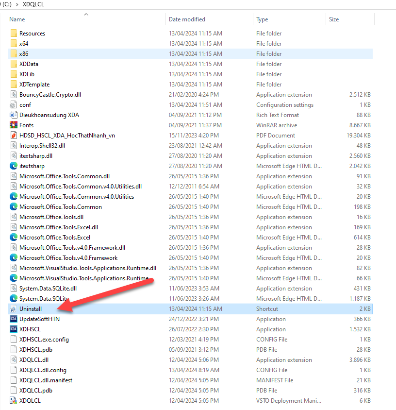This screenshot has height=410, width=396.
Task: Click the 8.667 KB size value
Action: tap(360, 125)
